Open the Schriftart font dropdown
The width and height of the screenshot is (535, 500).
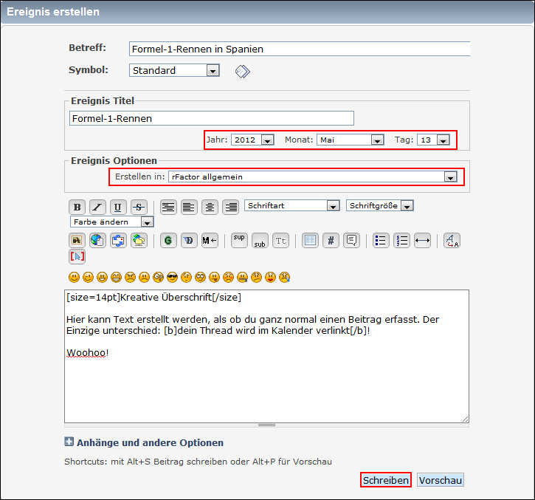pyautogui.click(x=292, y=205)
